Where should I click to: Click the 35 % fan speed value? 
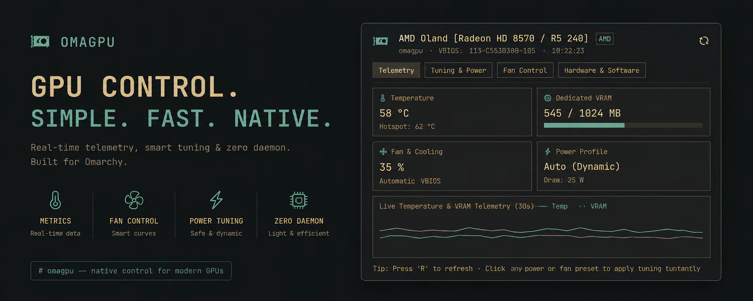click(x=392, y=167)
